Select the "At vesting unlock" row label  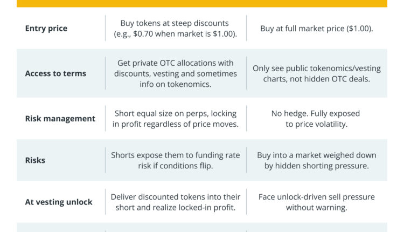(x=59, y=202)
